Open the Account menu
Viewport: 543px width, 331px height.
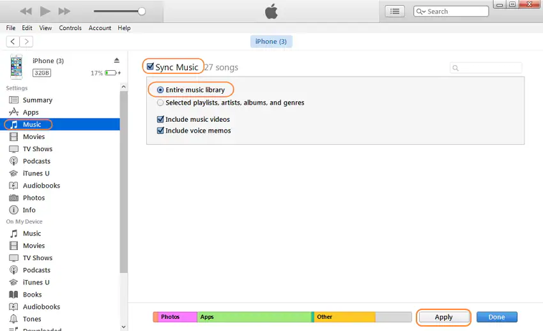(x=100, y=28)
